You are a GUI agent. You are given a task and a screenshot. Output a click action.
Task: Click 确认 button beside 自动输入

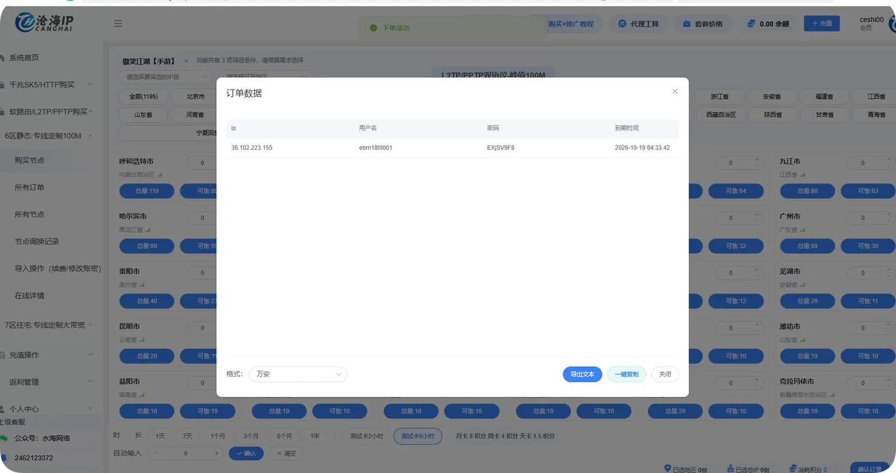point(246,453)
